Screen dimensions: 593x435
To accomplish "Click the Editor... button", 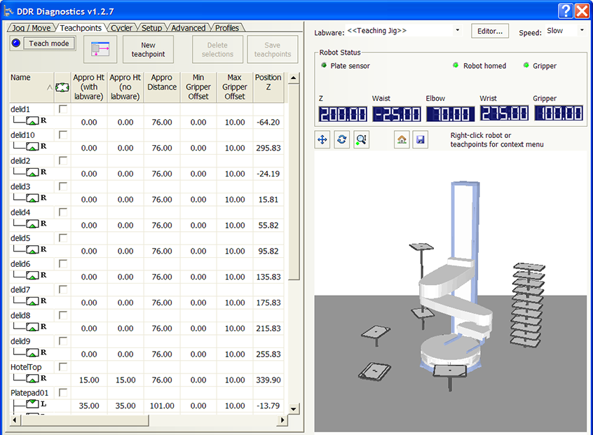I will pos(490,31).
